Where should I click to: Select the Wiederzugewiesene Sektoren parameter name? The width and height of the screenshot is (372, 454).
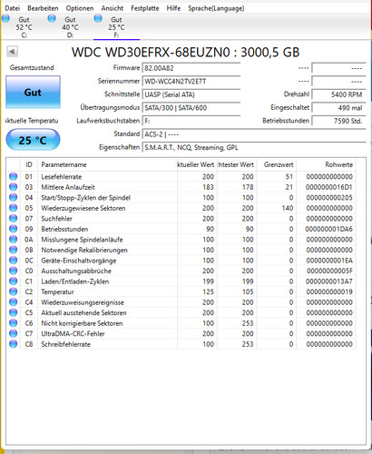[83, 208]
